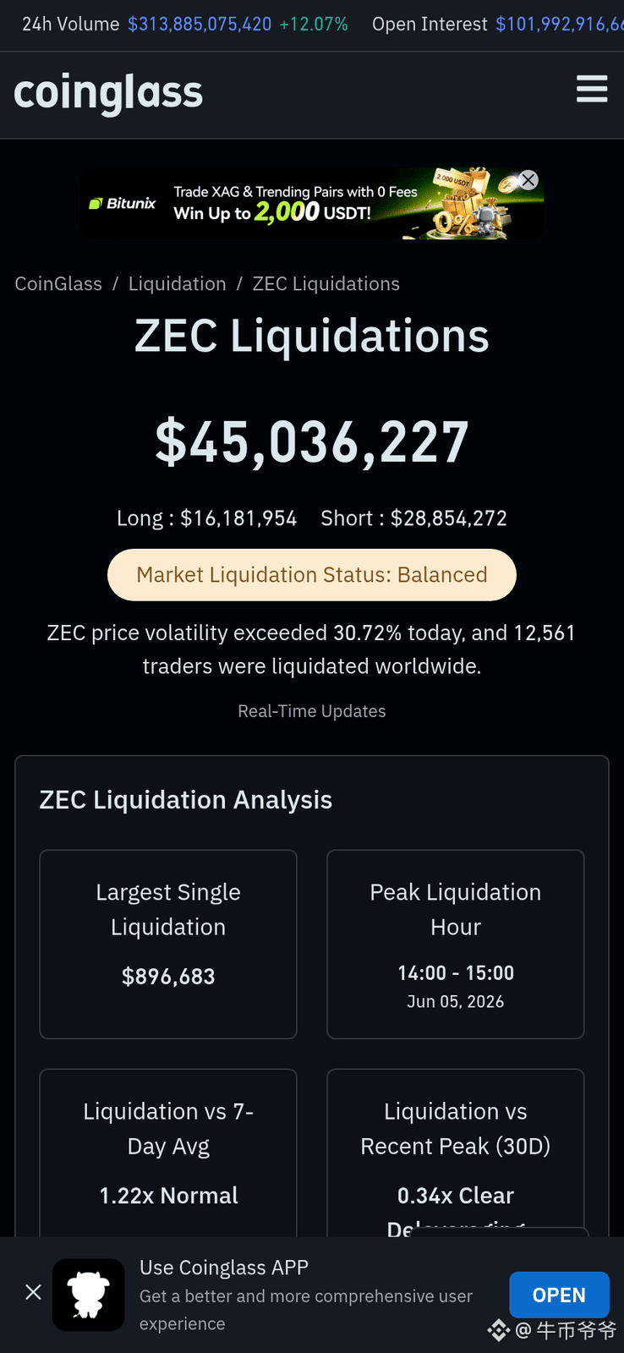This screenshot has width=624, height=1353.
Task: Click the 24h Volume ticker value
Action: pos(200,25)
